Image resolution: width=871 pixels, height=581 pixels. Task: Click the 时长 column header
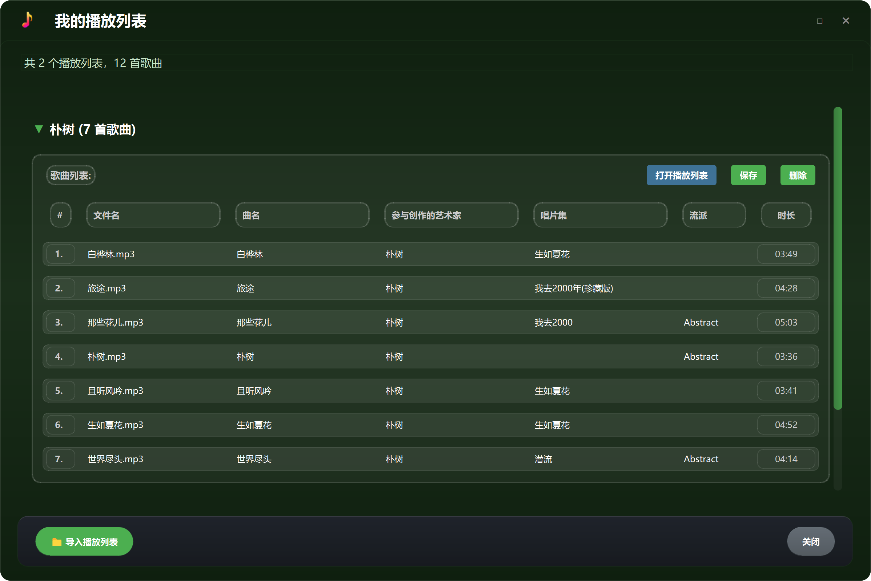tap(786, 215)
